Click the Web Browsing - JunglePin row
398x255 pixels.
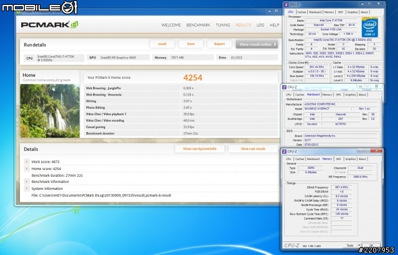click(x=181, y=88)
